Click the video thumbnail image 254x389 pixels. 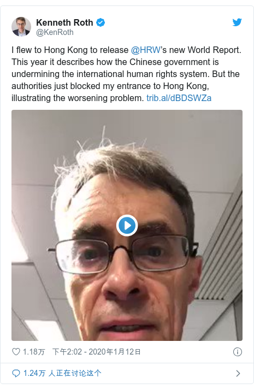(127, 225)
